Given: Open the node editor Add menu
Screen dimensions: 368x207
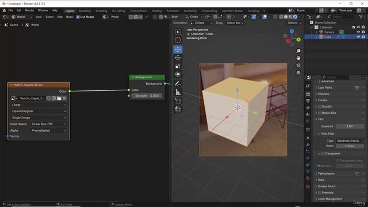Looking at the screenshot, I should (x=60, y=17).
